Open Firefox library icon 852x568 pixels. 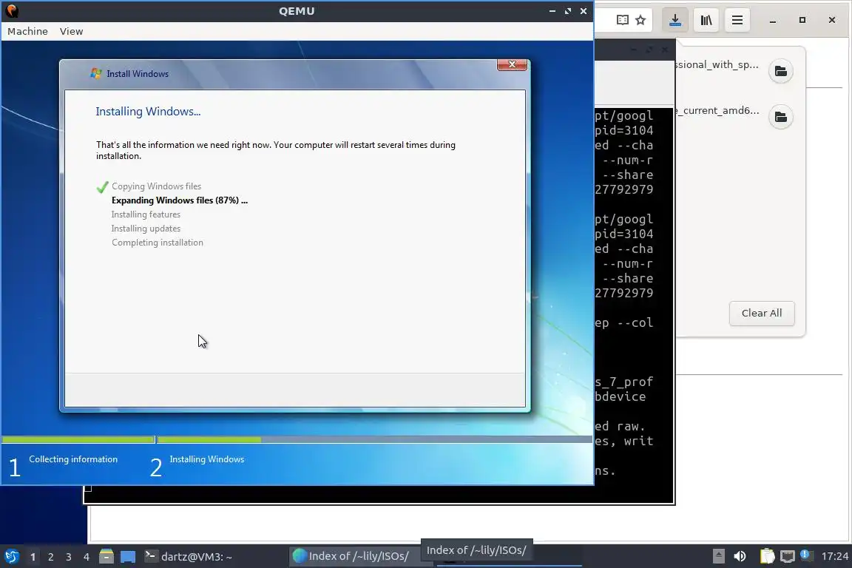pos(706,20)
